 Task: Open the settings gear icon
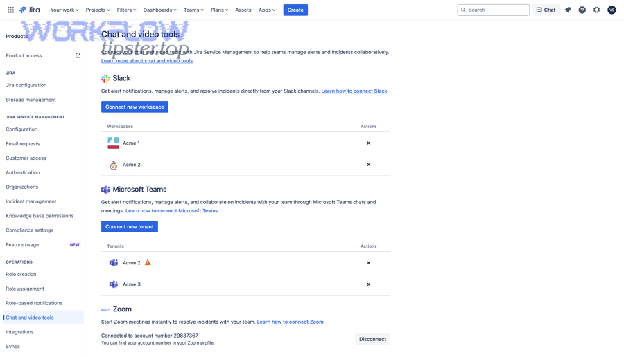596,10
